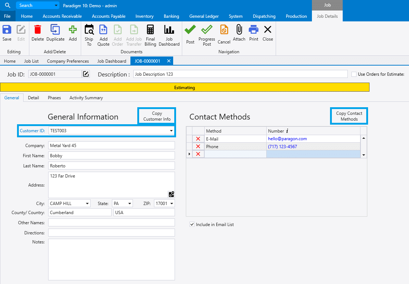
Task: Click the Copy Customer Info button
Action: [157, 116]
